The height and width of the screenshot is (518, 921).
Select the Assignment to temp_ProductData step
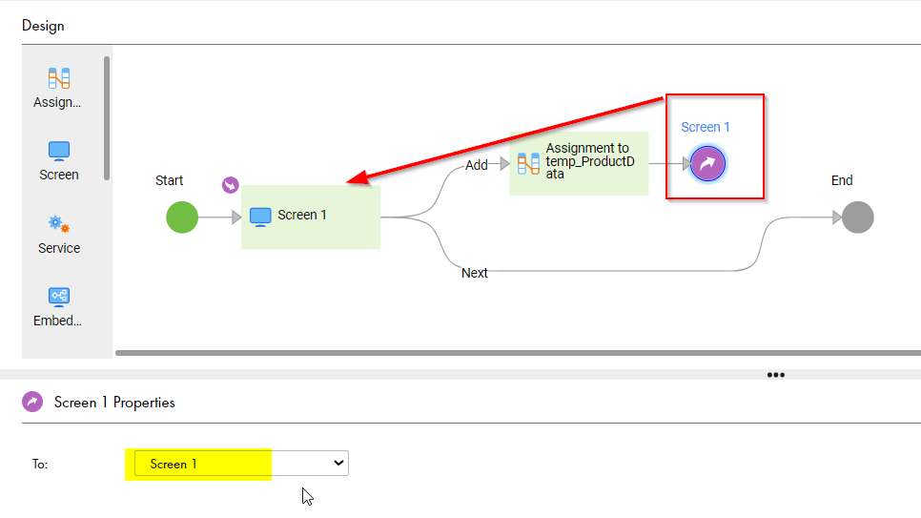(579, 163)
